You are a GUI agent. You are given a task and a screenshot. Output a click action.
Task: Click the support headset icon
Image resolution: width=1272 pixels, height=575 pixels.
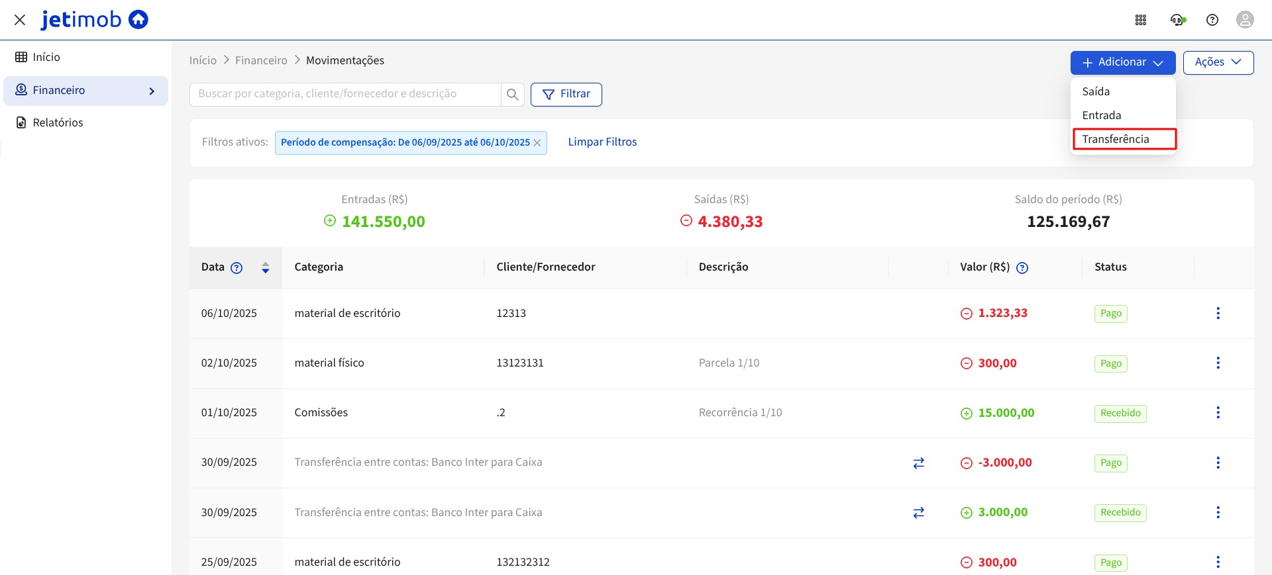click(x=1177, y=20)
